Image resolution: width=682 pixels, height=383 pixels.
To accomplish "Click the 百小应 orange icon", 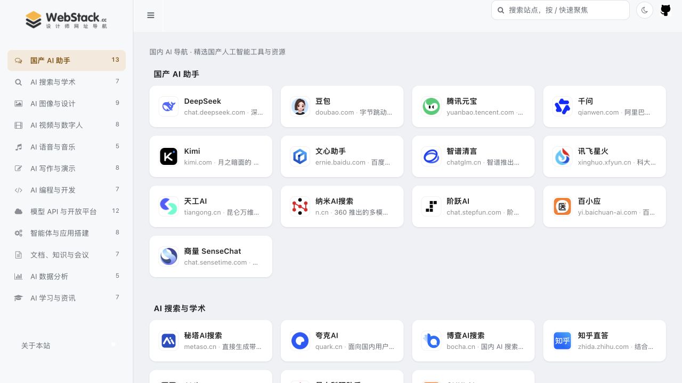I will coord(562,206).
